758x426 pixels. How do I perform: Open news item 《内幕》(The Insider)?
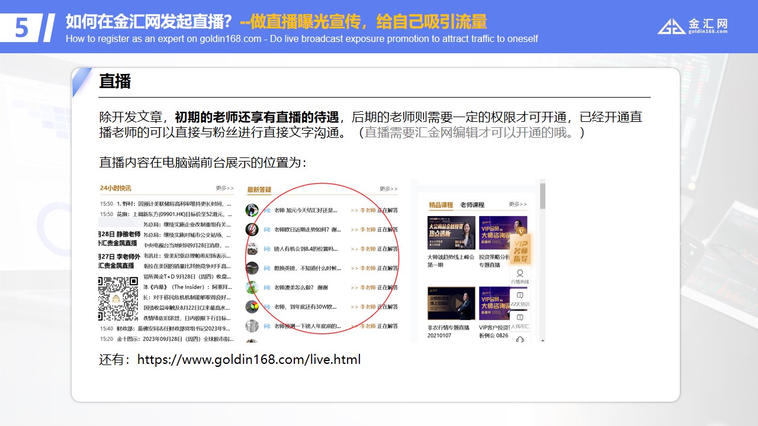[x=187, y=287]
